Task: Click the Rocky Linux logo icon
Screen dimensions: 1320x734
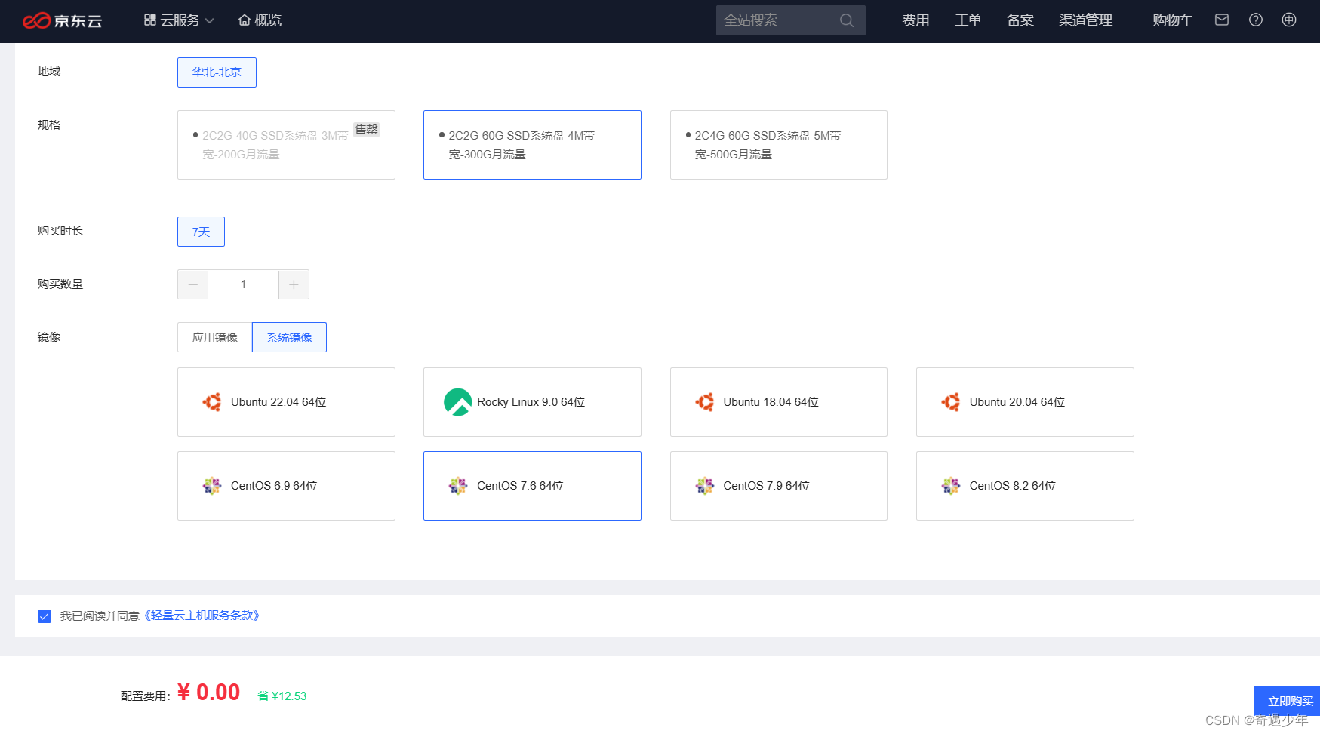Action: pyautogui.click(x=458, y=402)
